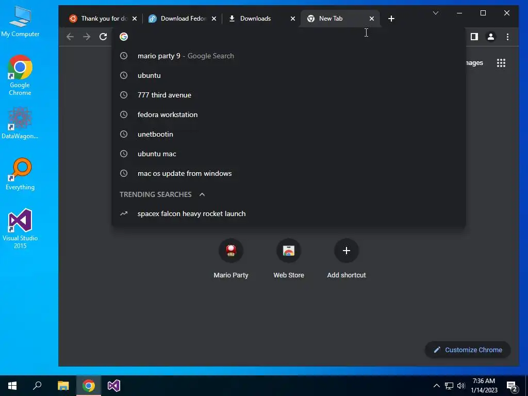This screenshot has width=528, height=396.
Task: Click the taskbar clock showing 7:36 AM
Action: pos(484,386)
